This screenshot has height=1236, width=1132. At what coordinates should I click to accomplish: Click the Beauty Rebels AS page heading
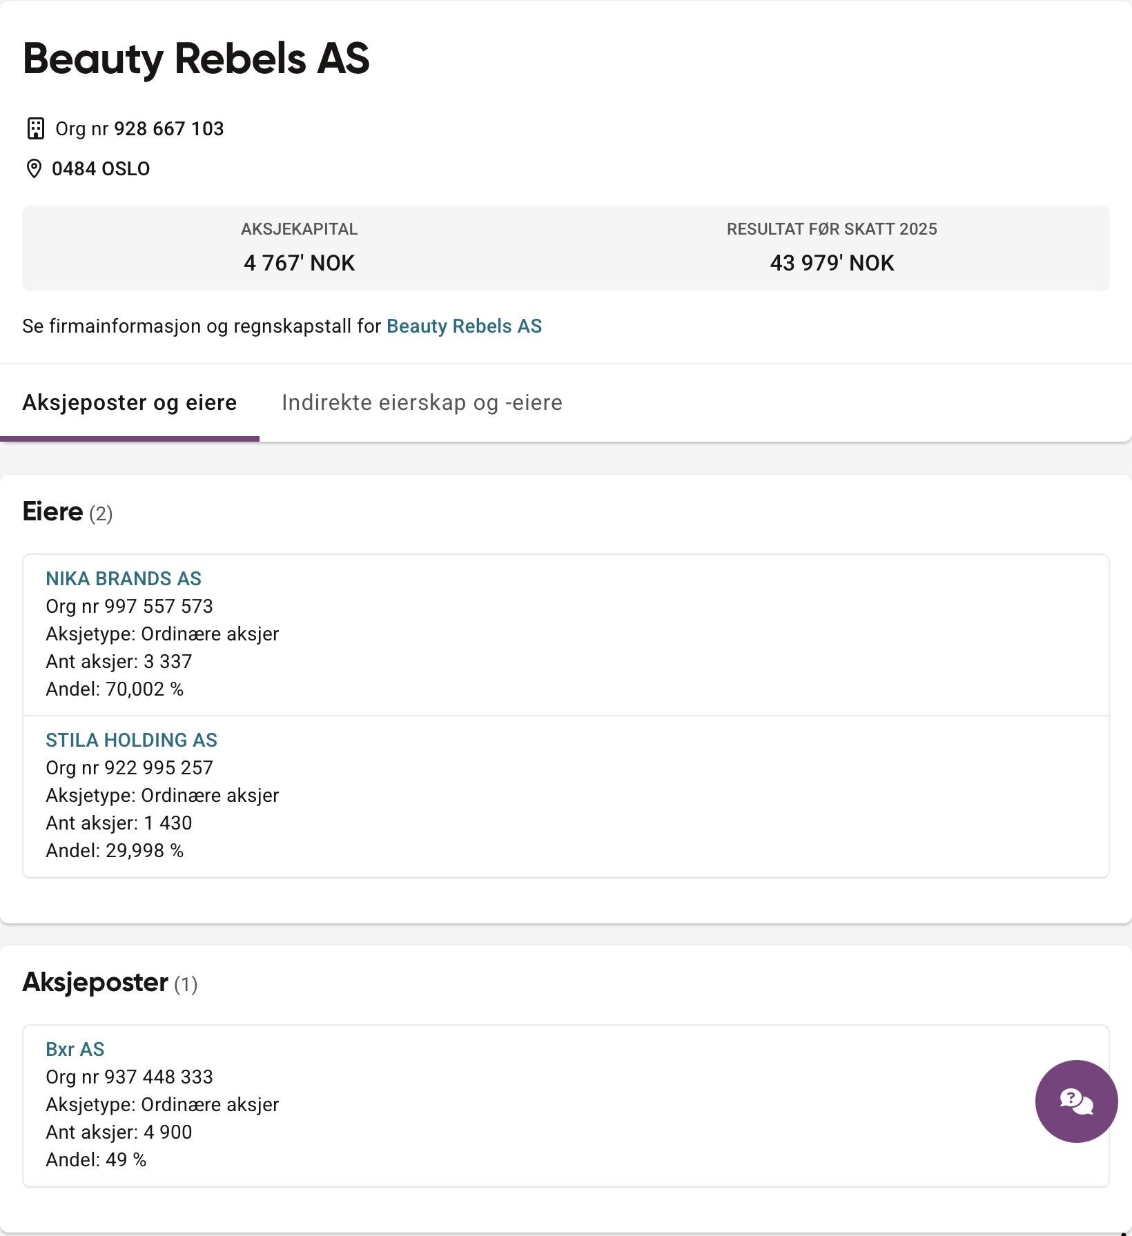pos(196,59)
